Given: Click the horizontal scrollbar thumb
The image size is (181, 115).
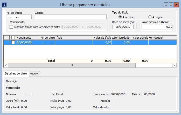Looking at the screenshot, I should click(72, 65).
